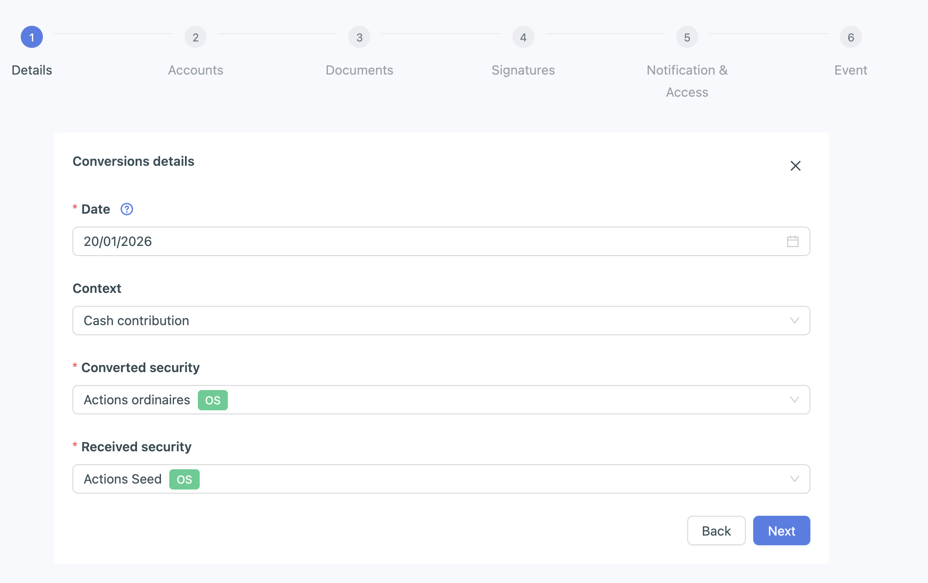
Task: Go to the Accounts step label
Action: (196, 70)
